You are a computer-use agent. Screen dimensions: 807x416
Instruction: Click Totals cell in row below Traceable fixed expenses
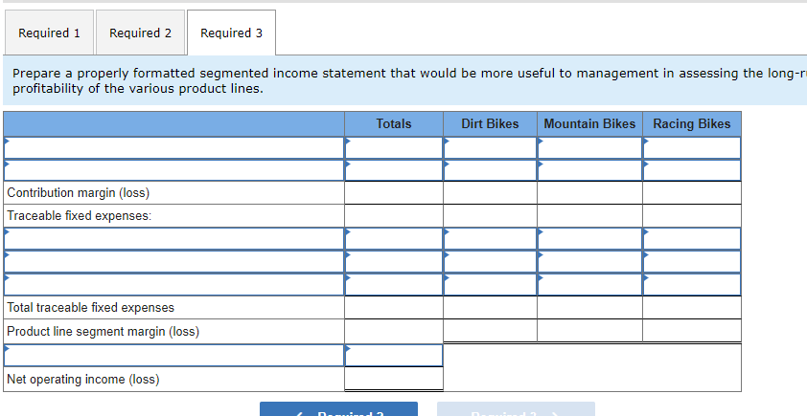[x=394, y=239]
